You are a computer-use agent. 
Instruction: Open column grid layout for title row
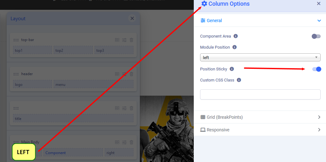click(117, 108)
